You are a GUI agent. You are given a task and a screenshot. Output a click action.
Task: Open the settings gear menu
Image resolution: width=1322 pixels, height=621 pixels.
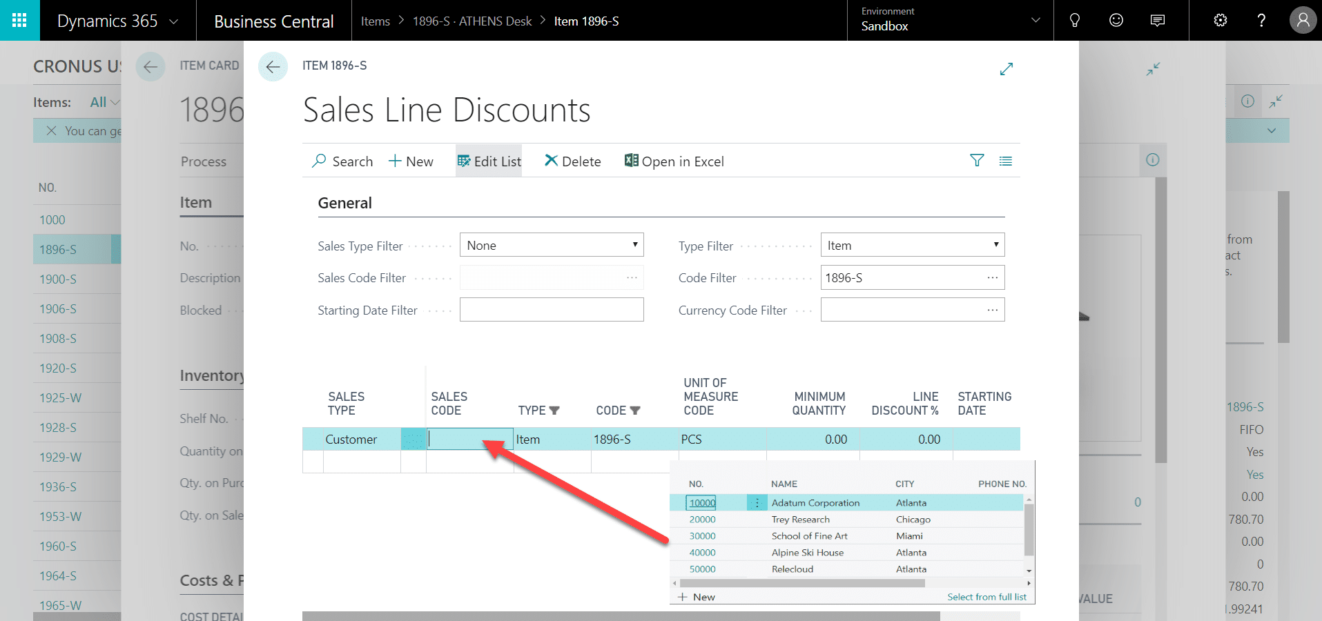(1219, 20)
